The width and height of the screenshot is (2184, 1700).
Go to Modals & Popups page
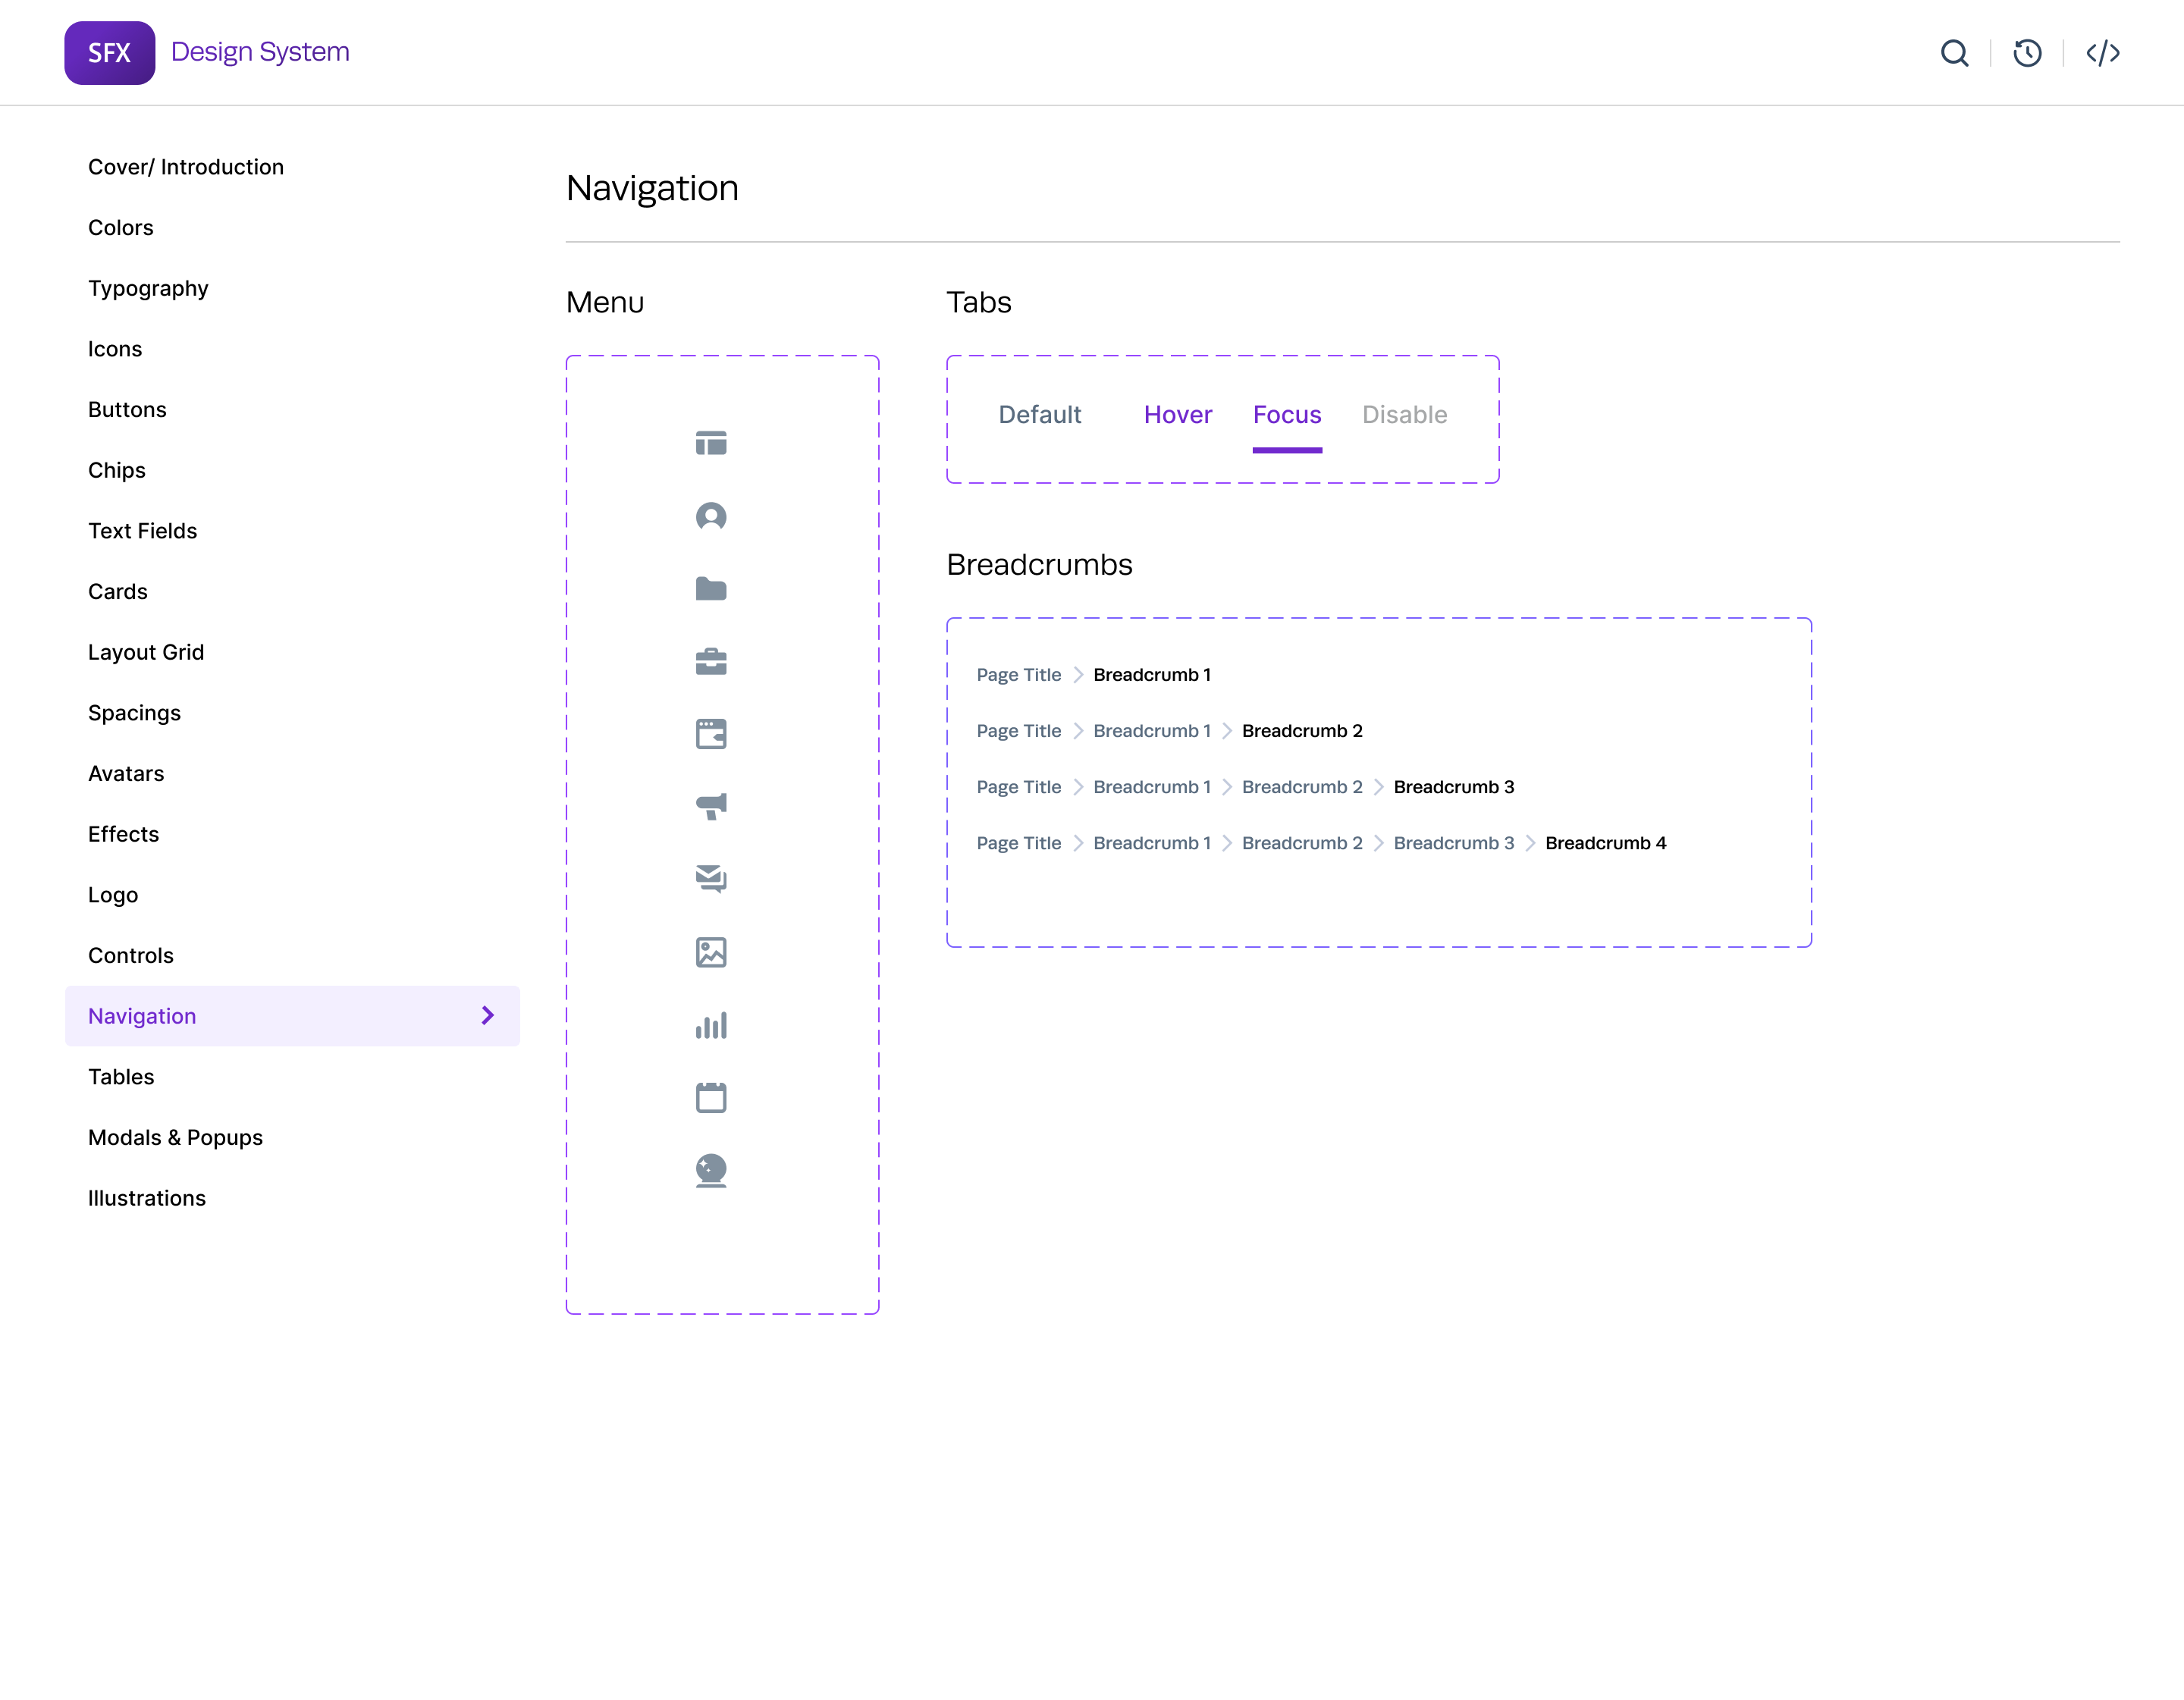tap(175, 1137)
